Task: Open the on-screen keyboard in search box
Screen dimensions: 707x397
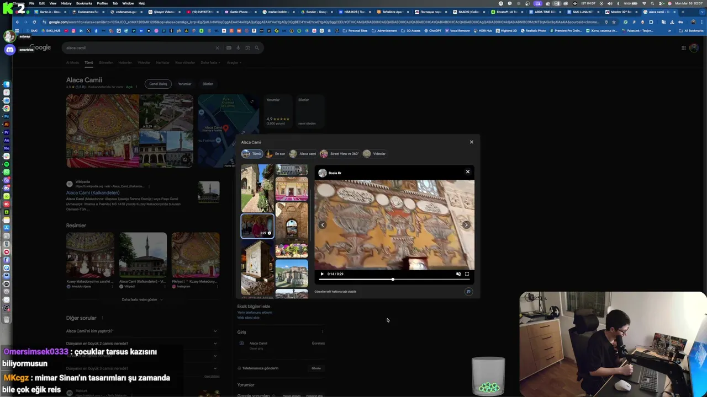Action: point(229,48)
